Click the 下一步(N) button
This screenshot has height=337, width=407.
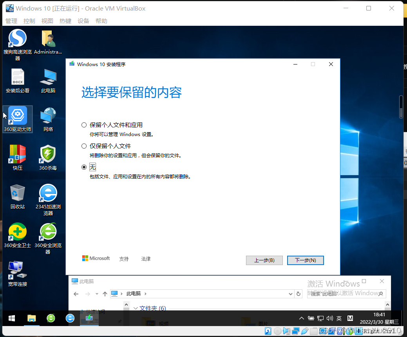(305, 260)
